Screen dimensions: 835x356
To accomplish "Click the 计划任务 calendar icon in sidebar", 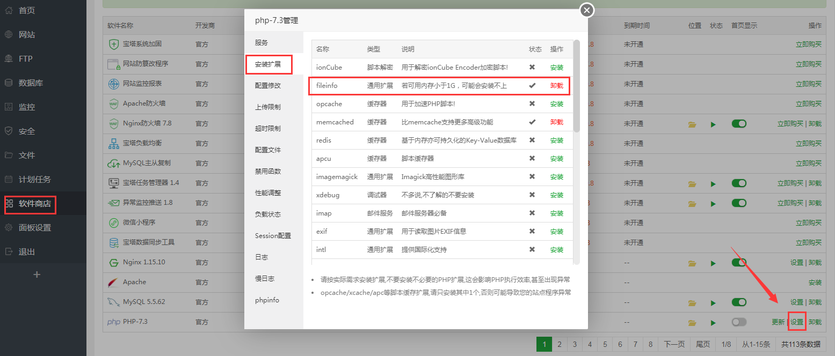I will 9,180.
